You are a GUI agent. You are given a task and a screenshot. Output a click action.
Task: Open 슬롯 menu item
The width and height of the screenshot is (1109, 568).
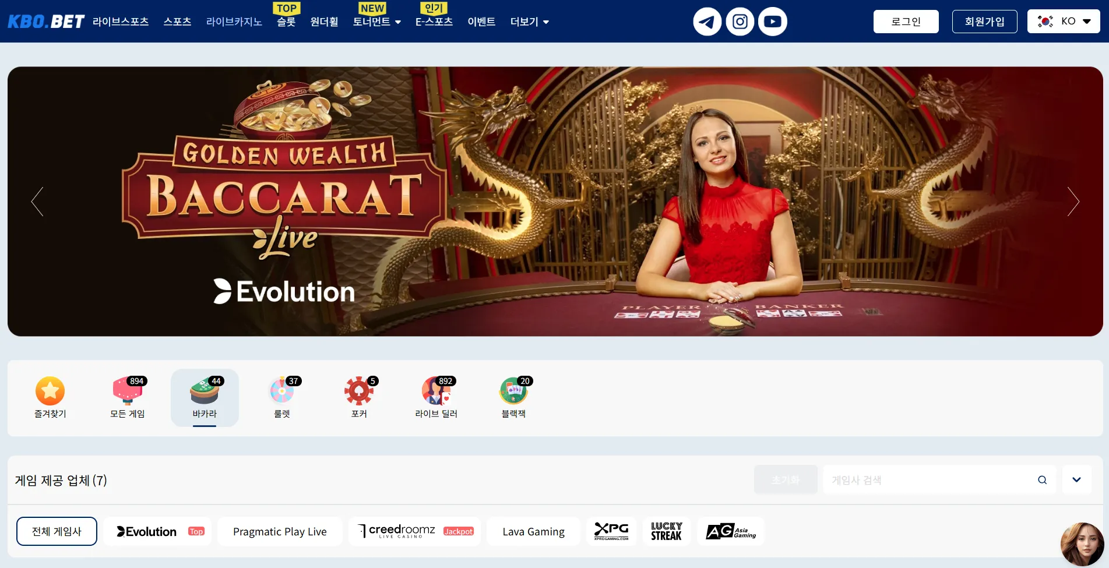286,22
